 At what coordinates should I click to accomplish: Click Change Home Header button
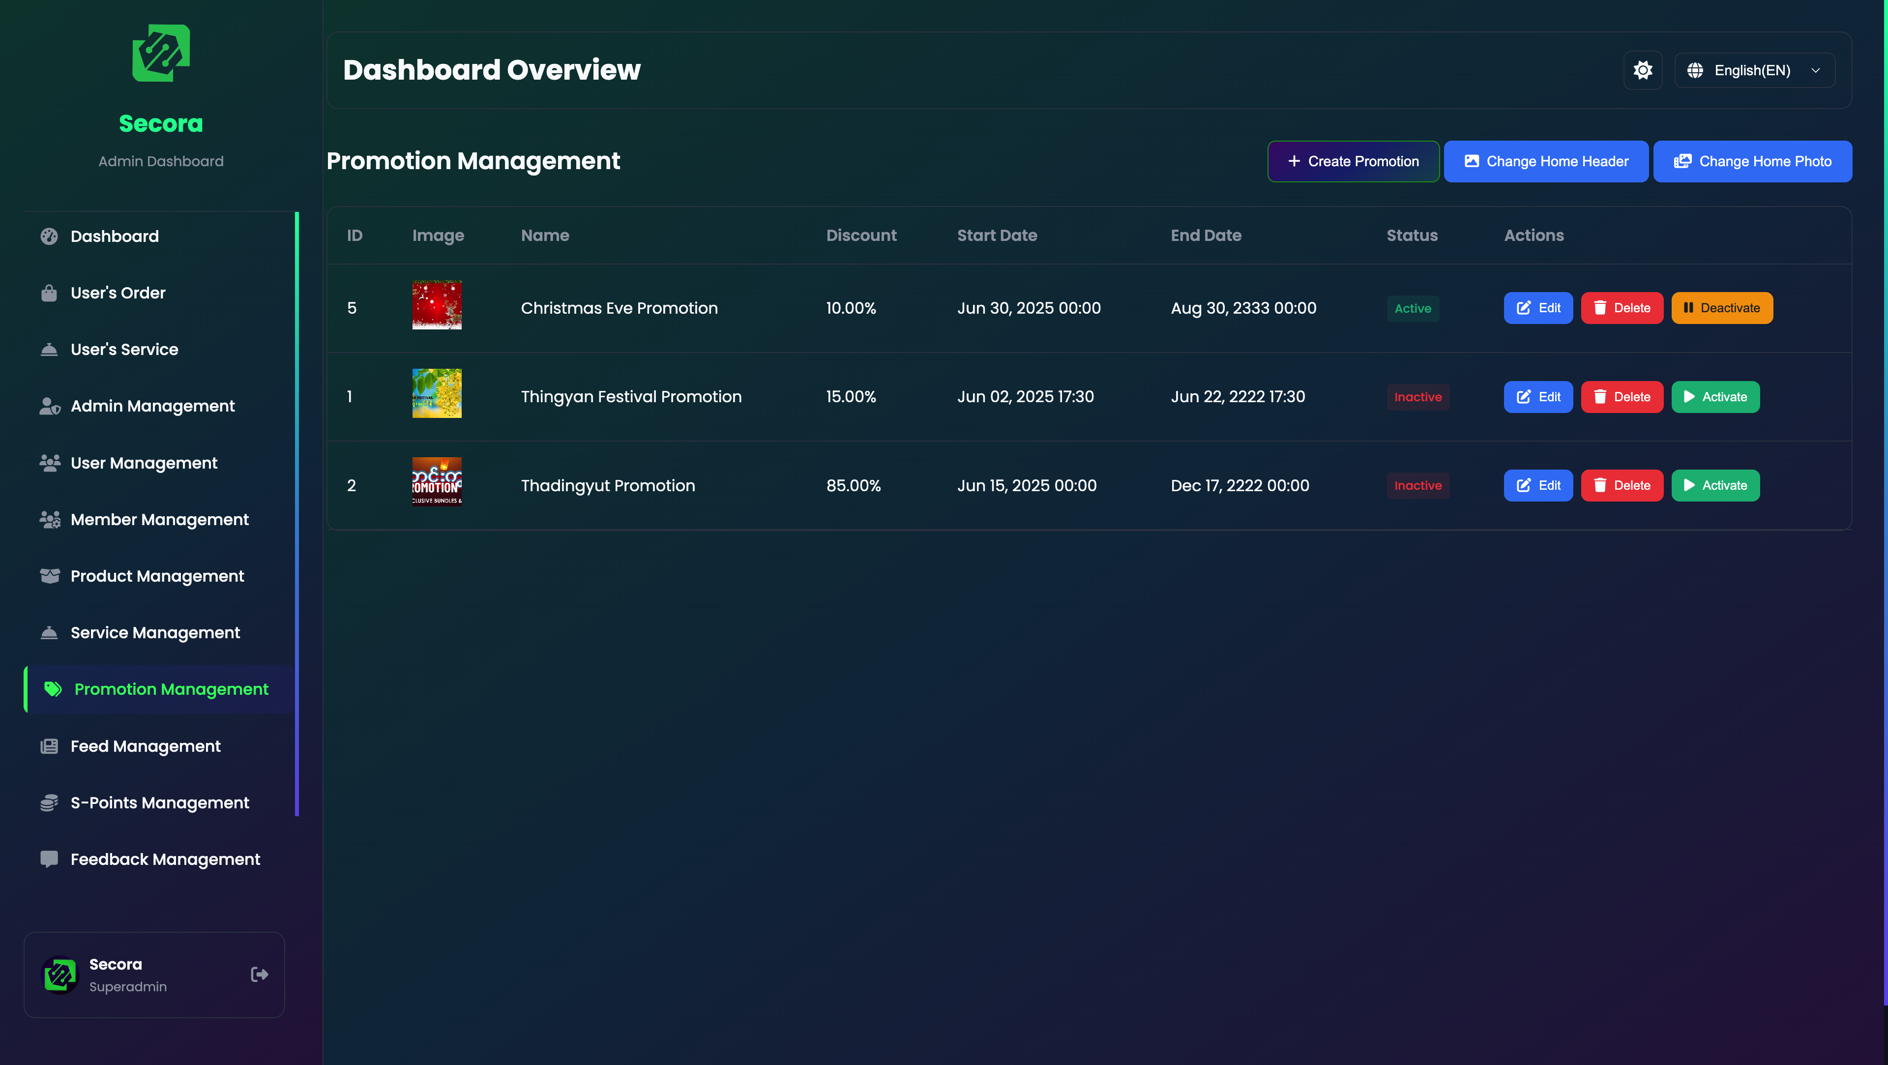1546,161
